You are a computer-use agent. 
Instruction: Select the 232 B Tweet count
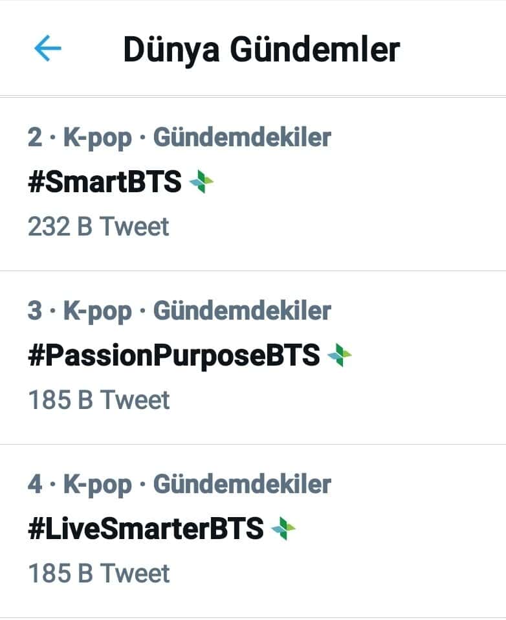pyautogui.click(x=98, y=227)
